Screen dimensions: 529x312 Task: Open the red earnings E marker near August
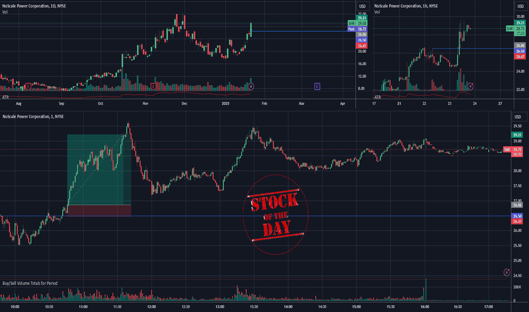tap(28, 87)
